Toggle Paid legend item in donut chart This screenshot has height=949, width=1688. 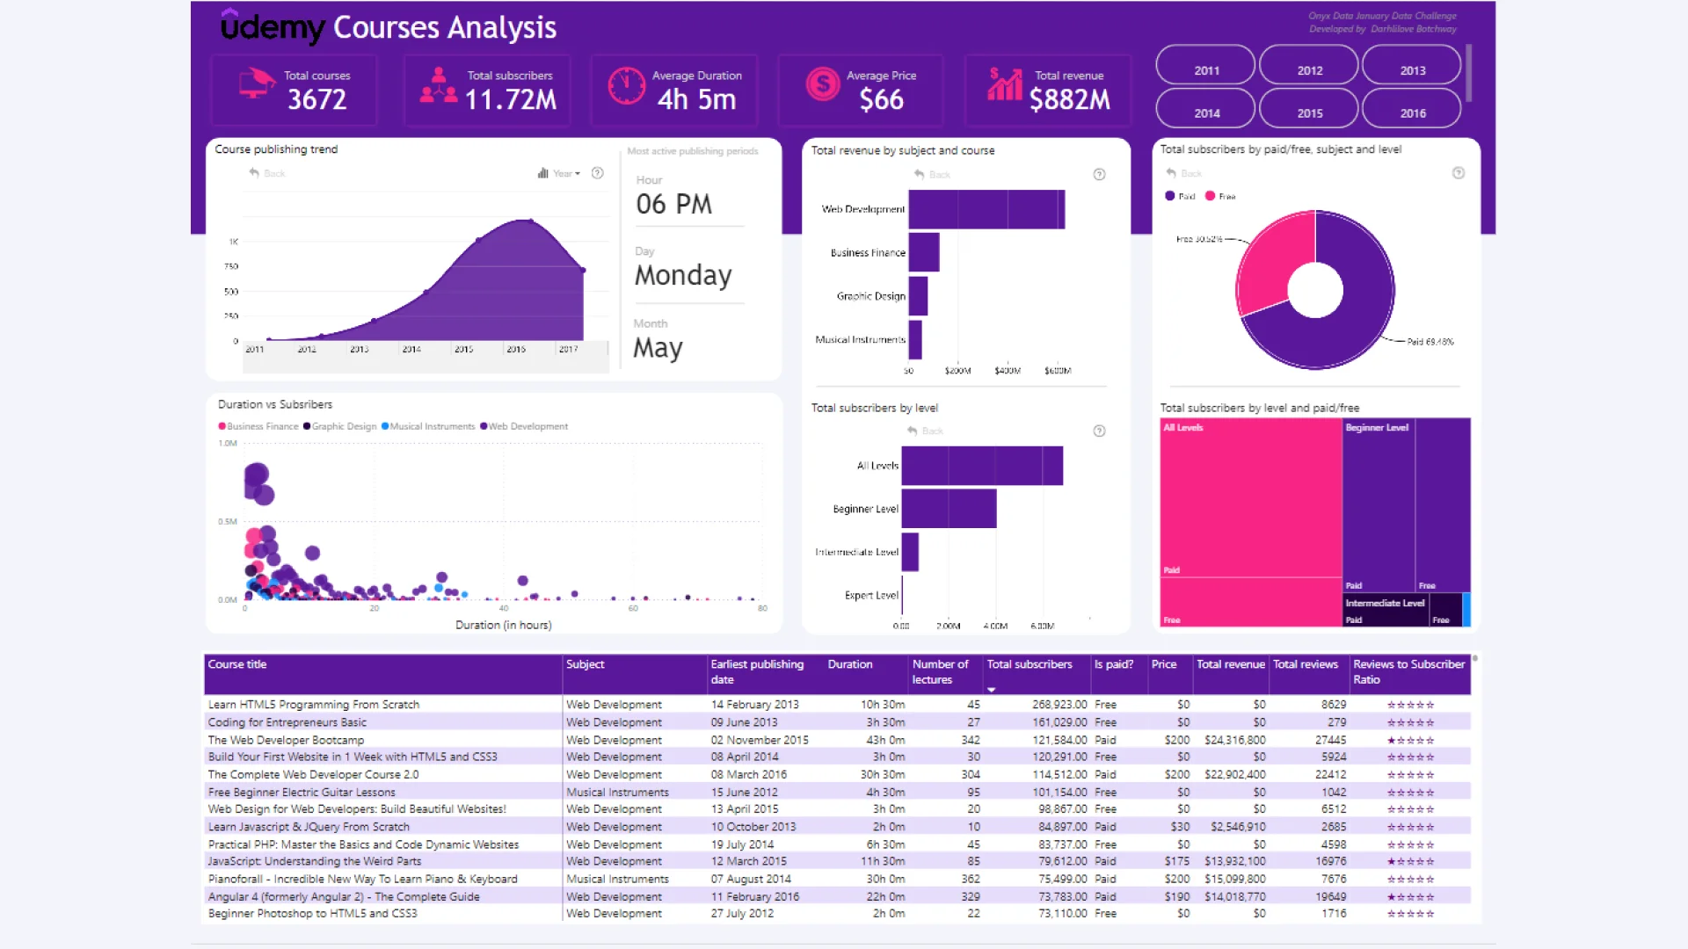point(1180,196)
